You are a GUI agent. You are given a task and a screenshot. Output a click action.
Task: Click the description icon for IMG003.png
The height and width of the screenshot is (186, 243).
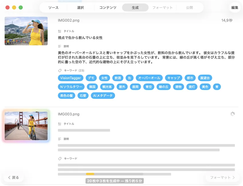pos(60,139)
